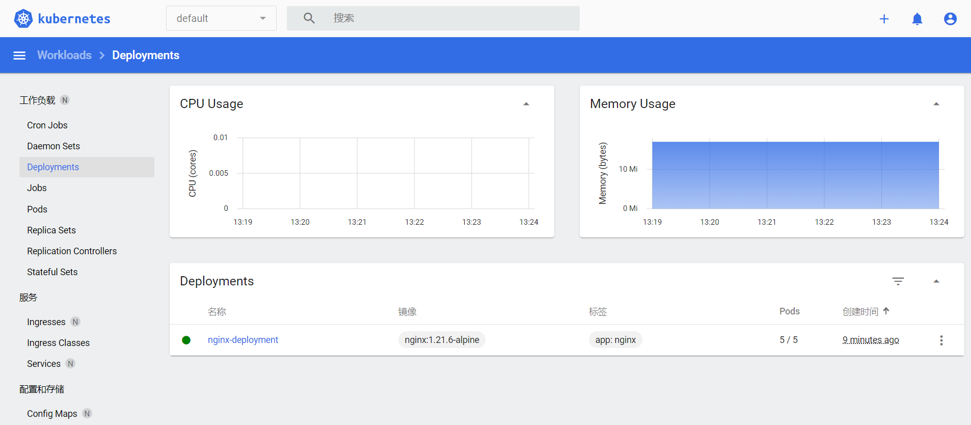This screenshot has height=425, width=971.
Task: Open Jobs in sidebar
Action: pyautogui.click(x=37, y=188)
